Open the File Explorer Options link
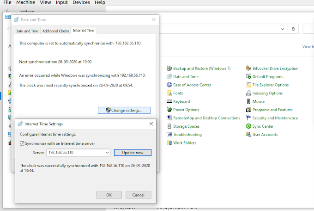Image resolution: width=314 pixels, height=211 pixels. click(x=271, y=85)
